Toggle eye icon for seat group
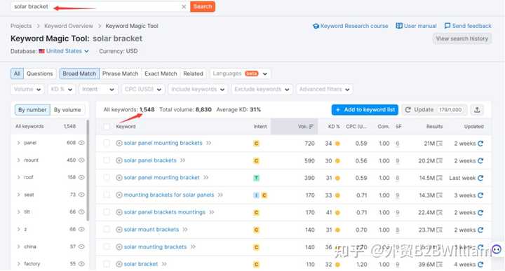 tap(81, 195)
